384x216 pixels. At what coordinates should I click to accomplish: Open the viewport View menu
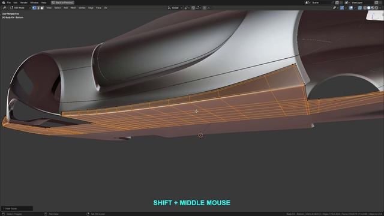49,8
